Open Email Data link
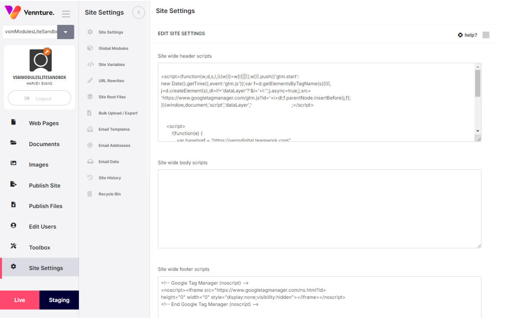The image size is (505, 319). click(109, 162)
